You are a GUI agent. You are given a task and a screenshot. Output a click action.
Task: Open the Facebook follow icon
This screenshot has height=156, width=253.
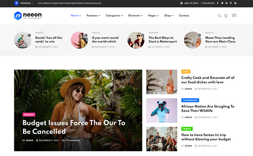coord(218,3)
